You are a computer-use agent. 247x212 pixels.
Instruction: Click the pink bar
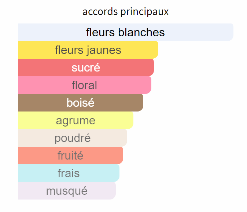(x=85, y=85)
